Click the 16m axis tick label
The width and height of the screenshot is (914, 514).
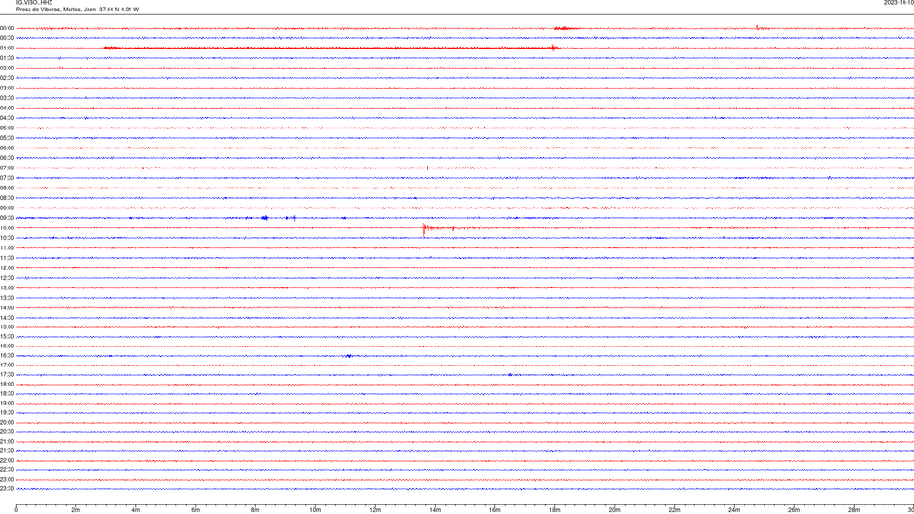[x=495, y=510]
